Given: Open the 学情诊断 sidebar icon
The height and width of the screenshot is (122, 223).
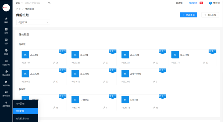Looking at the screenshot, I should point(6,82).
